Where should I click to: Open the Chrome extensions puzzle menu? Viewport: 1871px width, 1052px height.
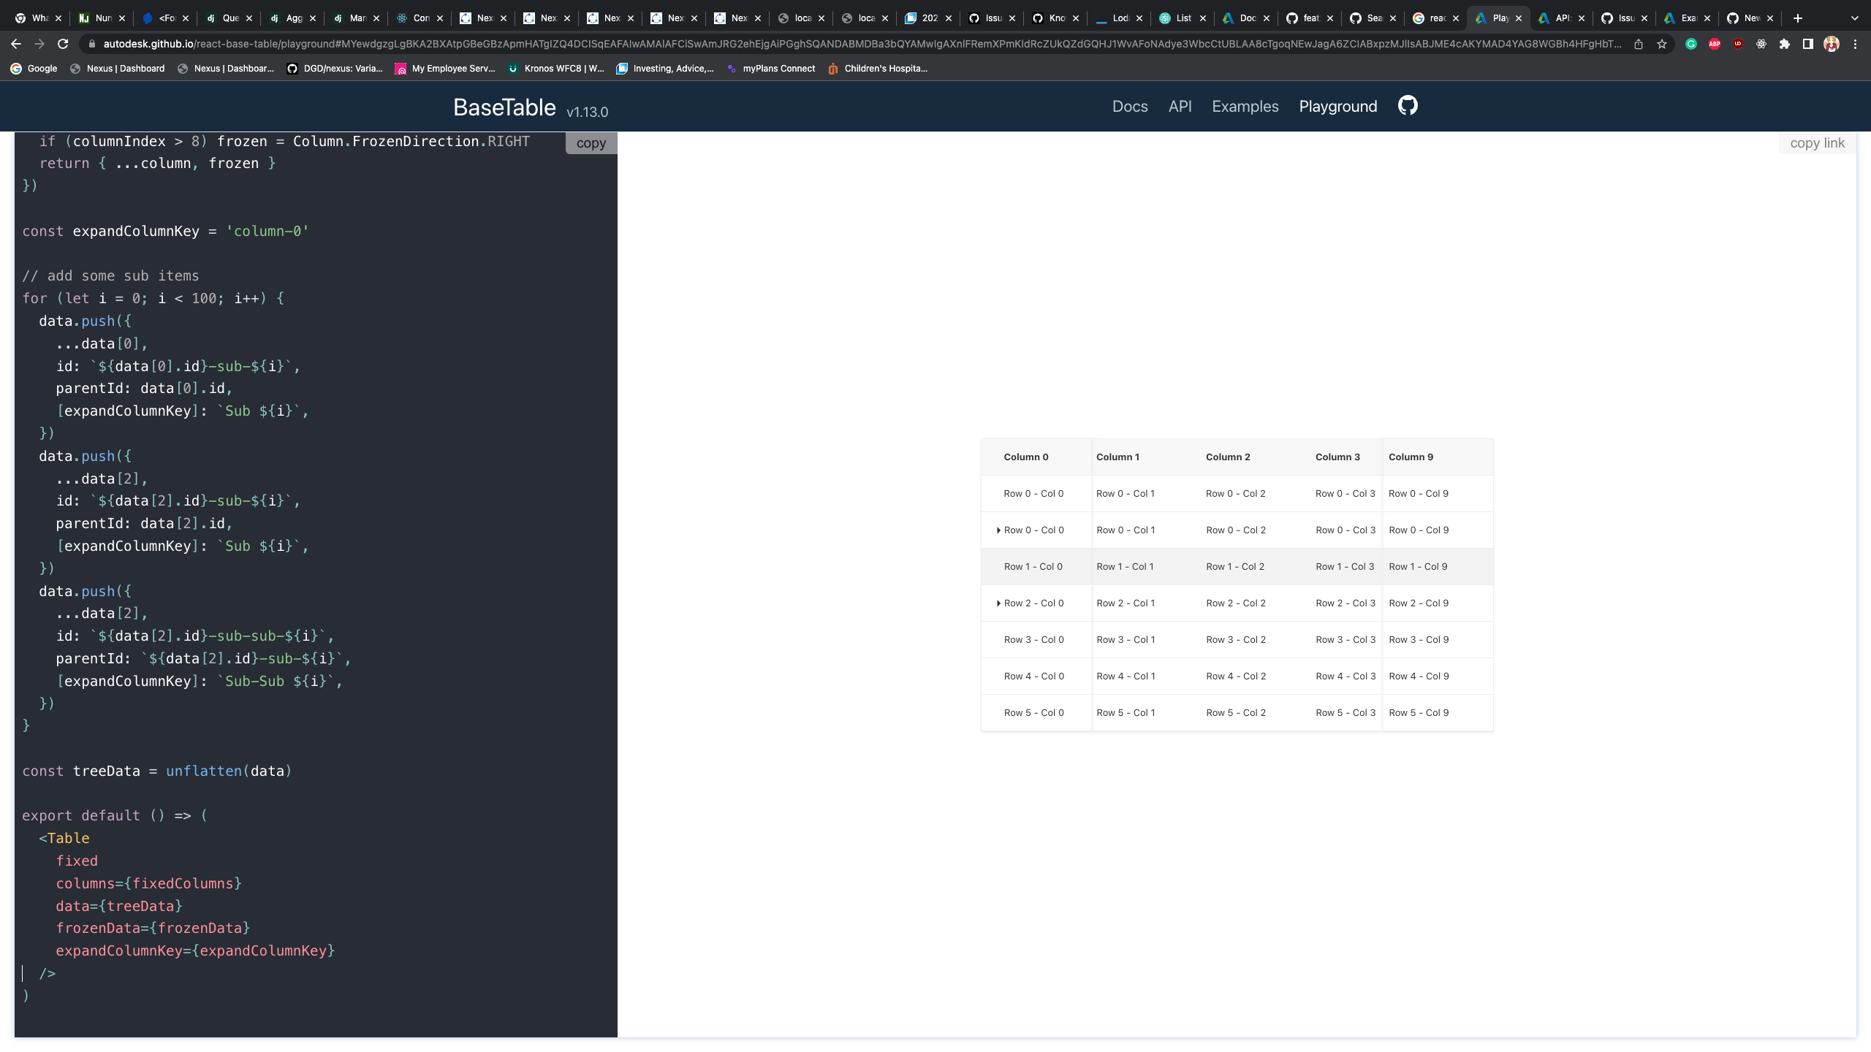pyautogui.click(x=1785, y=44)
